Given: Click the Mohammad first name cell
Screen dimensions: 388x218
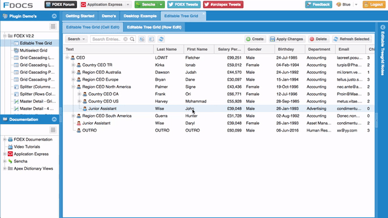Looking at the screenshot, I should tap(199, 101).
